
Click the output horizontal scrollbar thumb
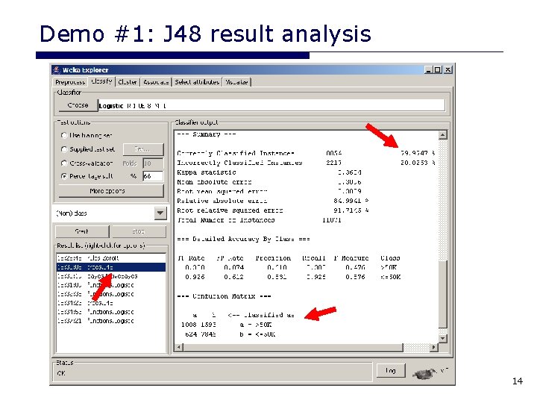(x=293, y=347)
